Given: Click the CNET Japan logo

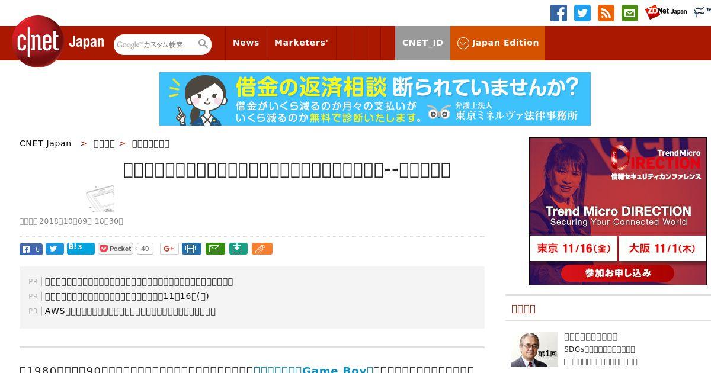Looking at the screenshot, I should 58,41.
